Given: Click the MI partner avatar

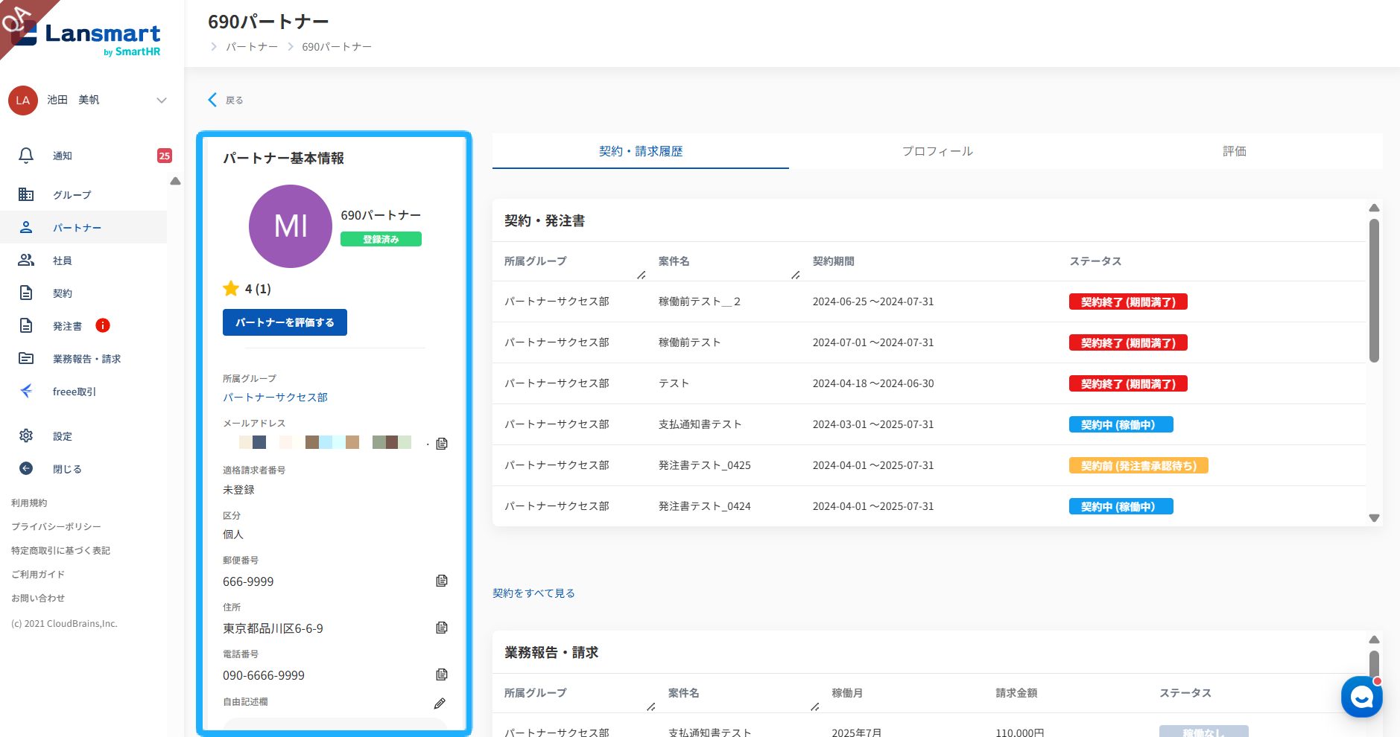Looking at the screenshot, I should (x=291, y=226).
